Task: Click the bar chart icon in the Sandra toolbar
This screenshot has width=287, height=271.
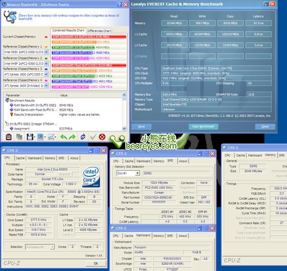Action: point(40,137)
